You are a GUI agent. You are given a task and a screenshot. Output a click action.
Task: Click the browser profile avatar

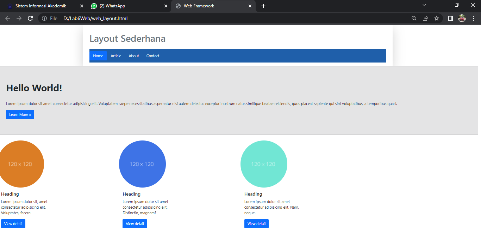click(x=462, y=18)
